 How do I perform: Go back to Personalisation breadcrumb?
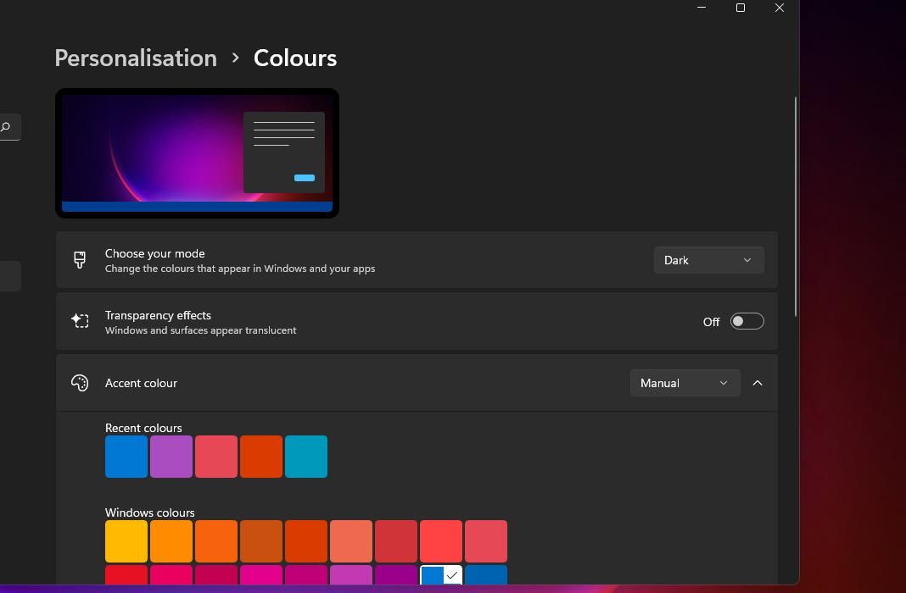(x=136, y=58)
